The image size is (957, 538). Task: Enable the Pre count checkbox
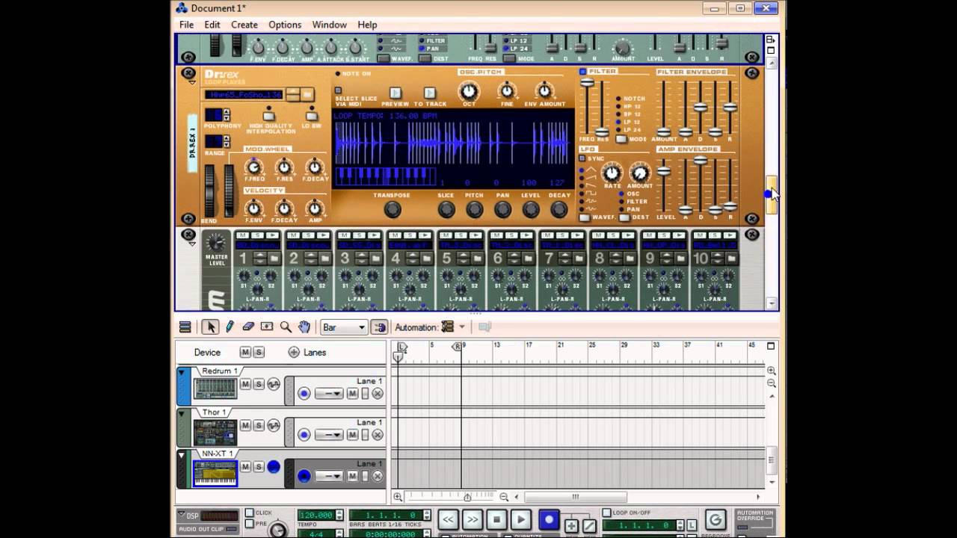pos(249,523)
